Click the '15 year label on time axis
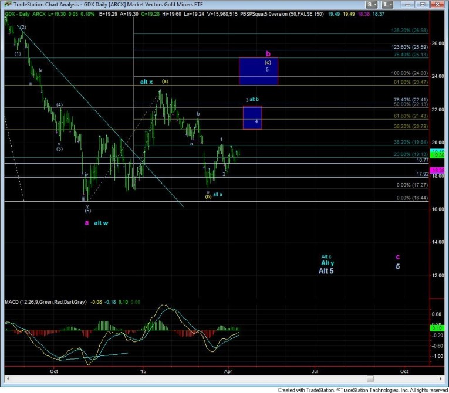The image size is (449, 393). pyautogui.click(x=142, y=371)
